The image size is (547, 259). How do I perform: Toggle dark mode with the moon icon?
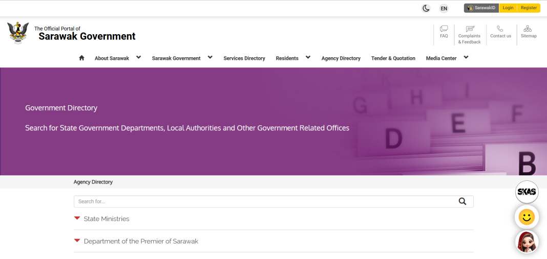pyautogui.click(x=426, y=8)
